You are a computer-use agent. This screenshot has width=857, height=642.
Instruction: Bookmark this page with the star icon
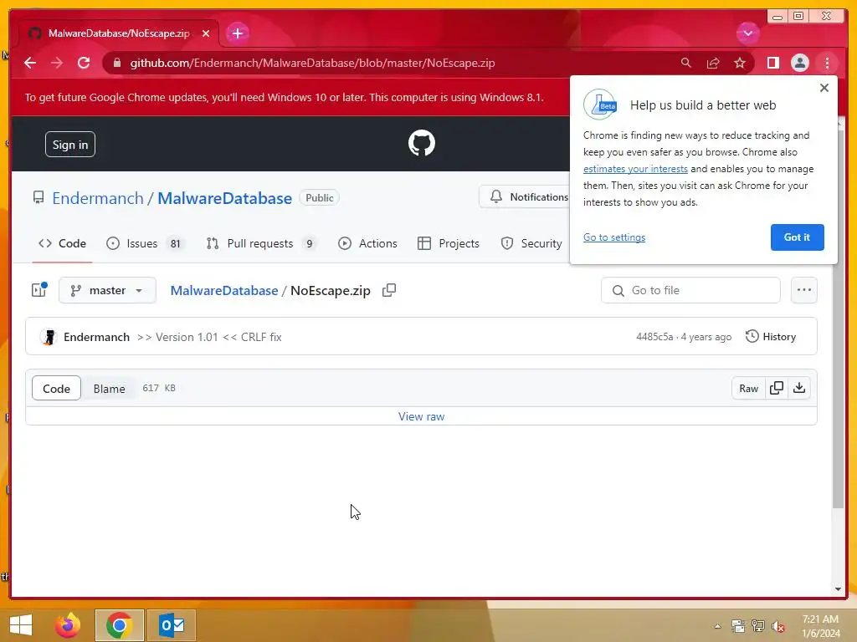[740, 63]
